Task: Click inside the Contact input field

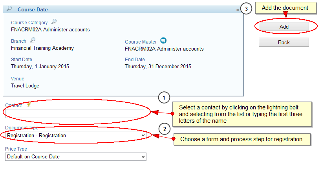Action: pos(75,113)
